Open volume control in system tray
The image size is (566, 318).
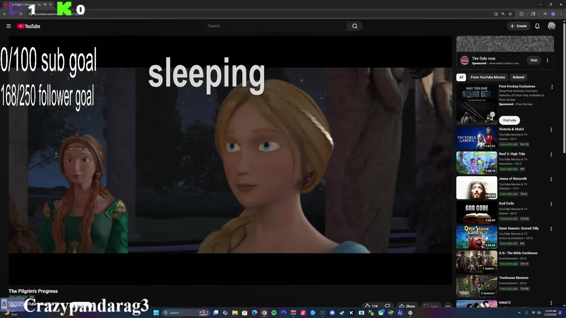(539, 313)
